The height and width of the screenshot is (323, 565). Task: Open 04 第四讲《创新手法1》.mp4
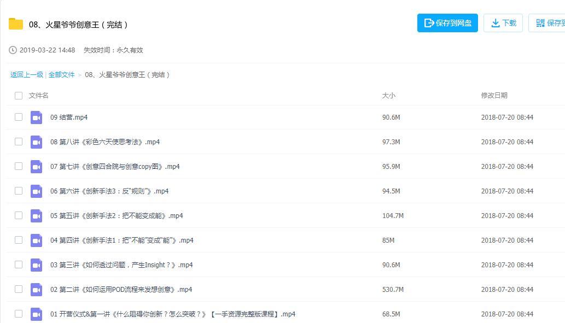tap(122, 240)
